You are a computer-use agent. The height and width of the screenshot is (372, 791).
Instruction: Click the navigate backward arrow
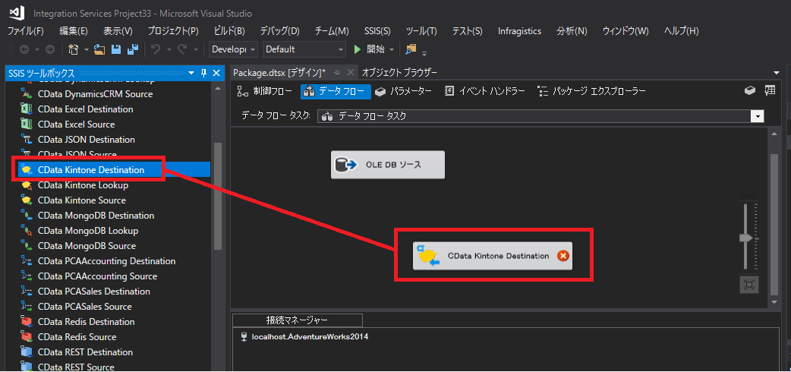coord(24,49)
